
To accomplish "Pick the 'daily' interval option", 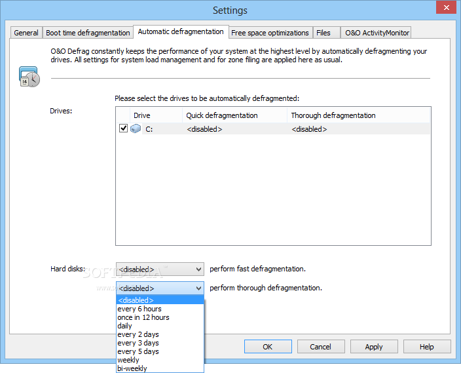I will (160, 326).
